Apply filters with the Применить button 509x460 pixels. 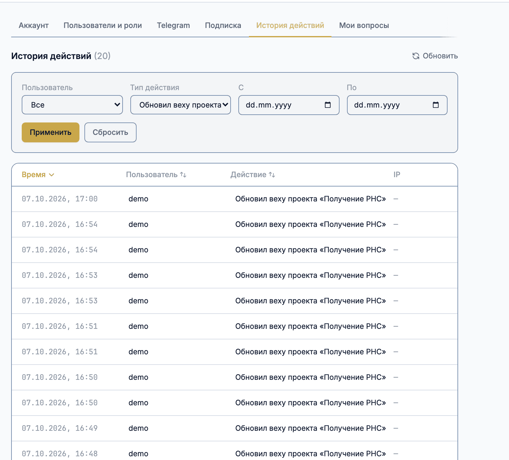tap(51, 132)
